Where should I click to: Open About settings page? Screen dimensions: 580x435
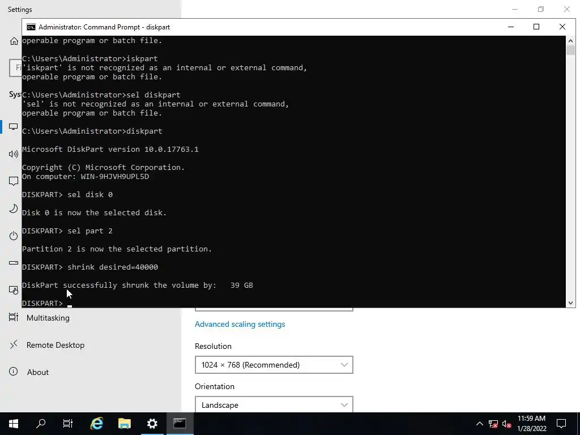(x=38, y=372)
